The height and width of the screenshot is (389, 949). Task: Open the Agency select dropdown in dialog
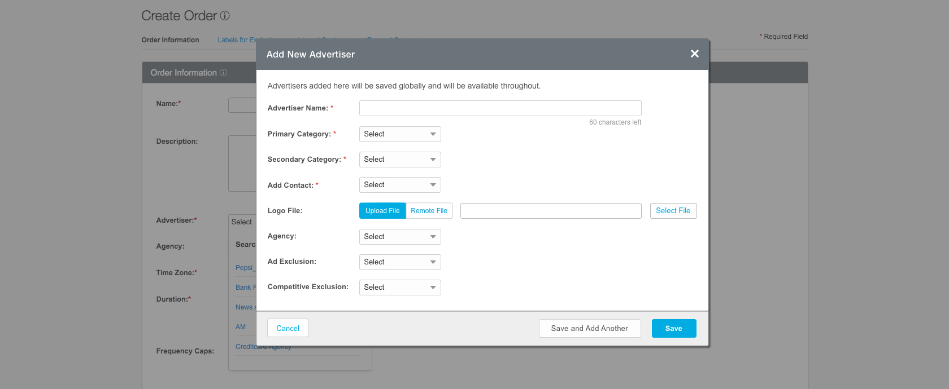399,237
